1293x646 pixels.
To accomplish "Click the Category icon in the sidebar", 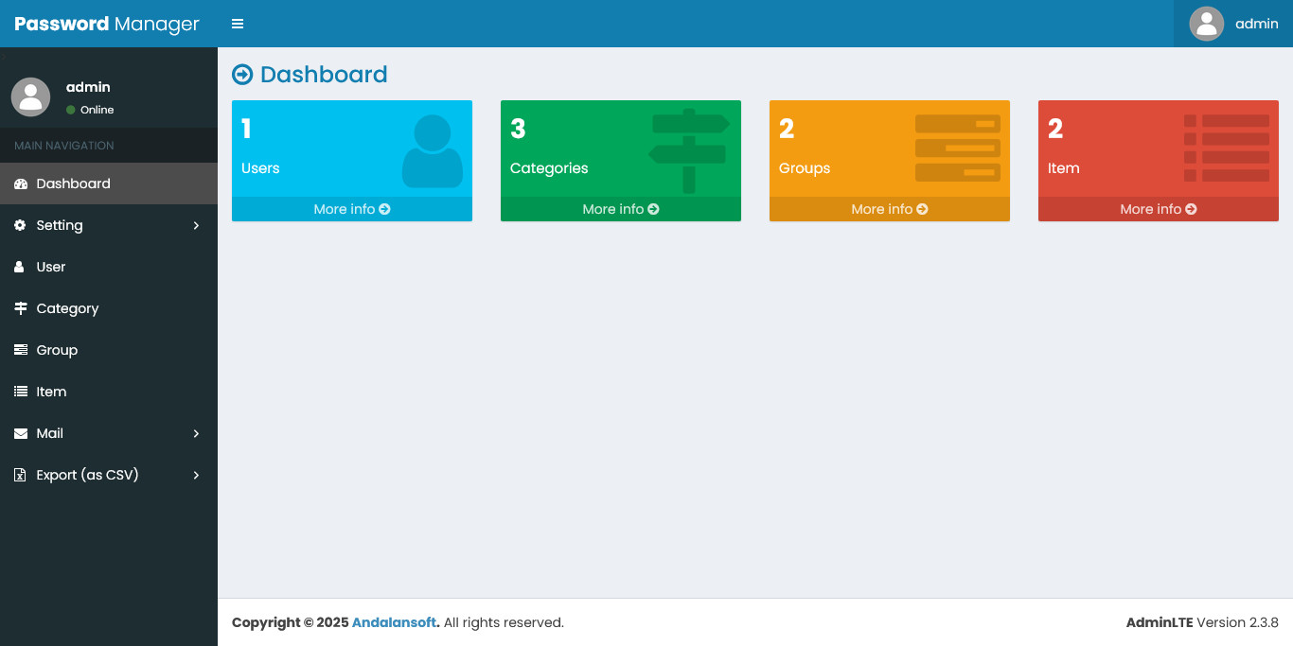I will tap(20, 308).
